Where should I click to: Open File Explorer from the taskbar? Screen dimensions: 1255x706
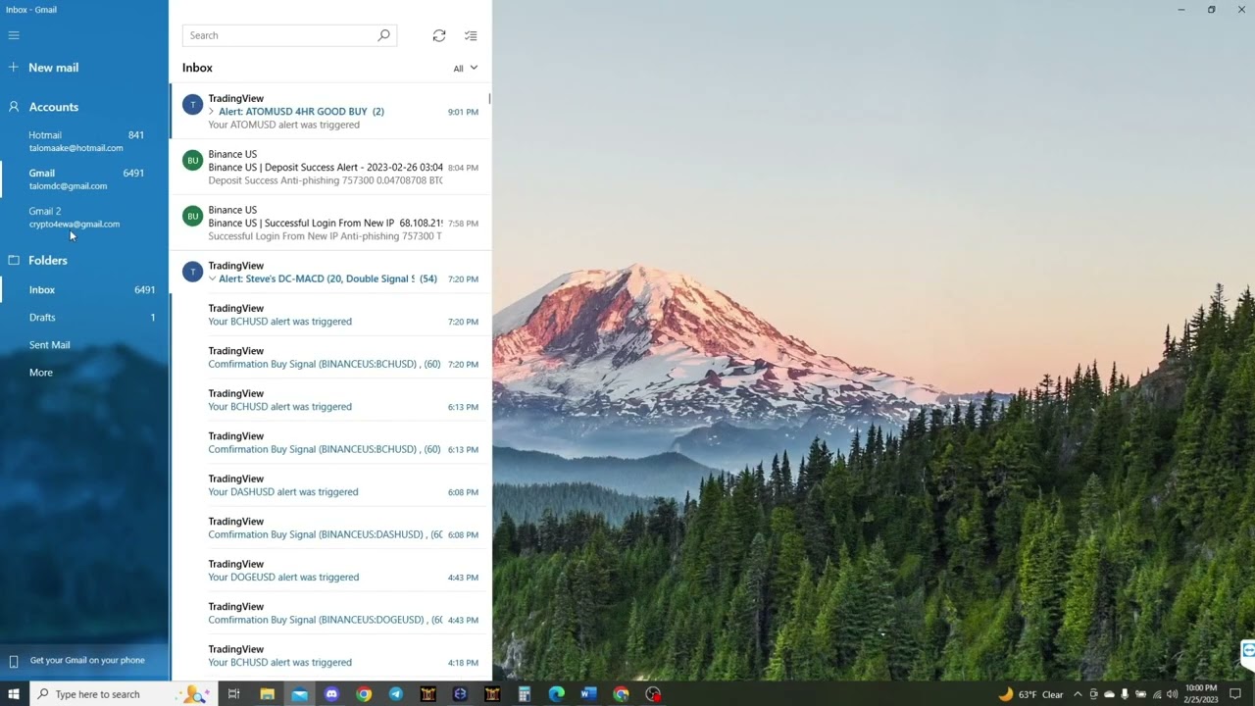tap(267, 694)
